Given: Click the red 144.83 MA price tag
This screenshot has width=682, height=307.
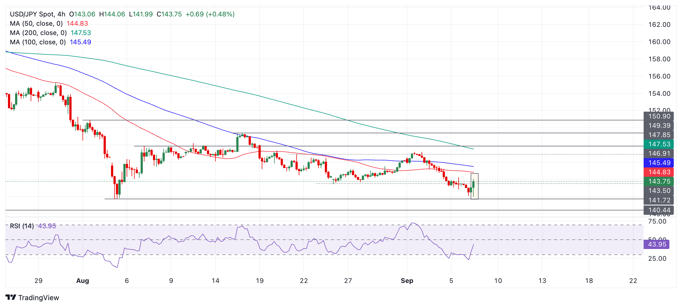Looking at the screenshot, I should click(658, 172).
